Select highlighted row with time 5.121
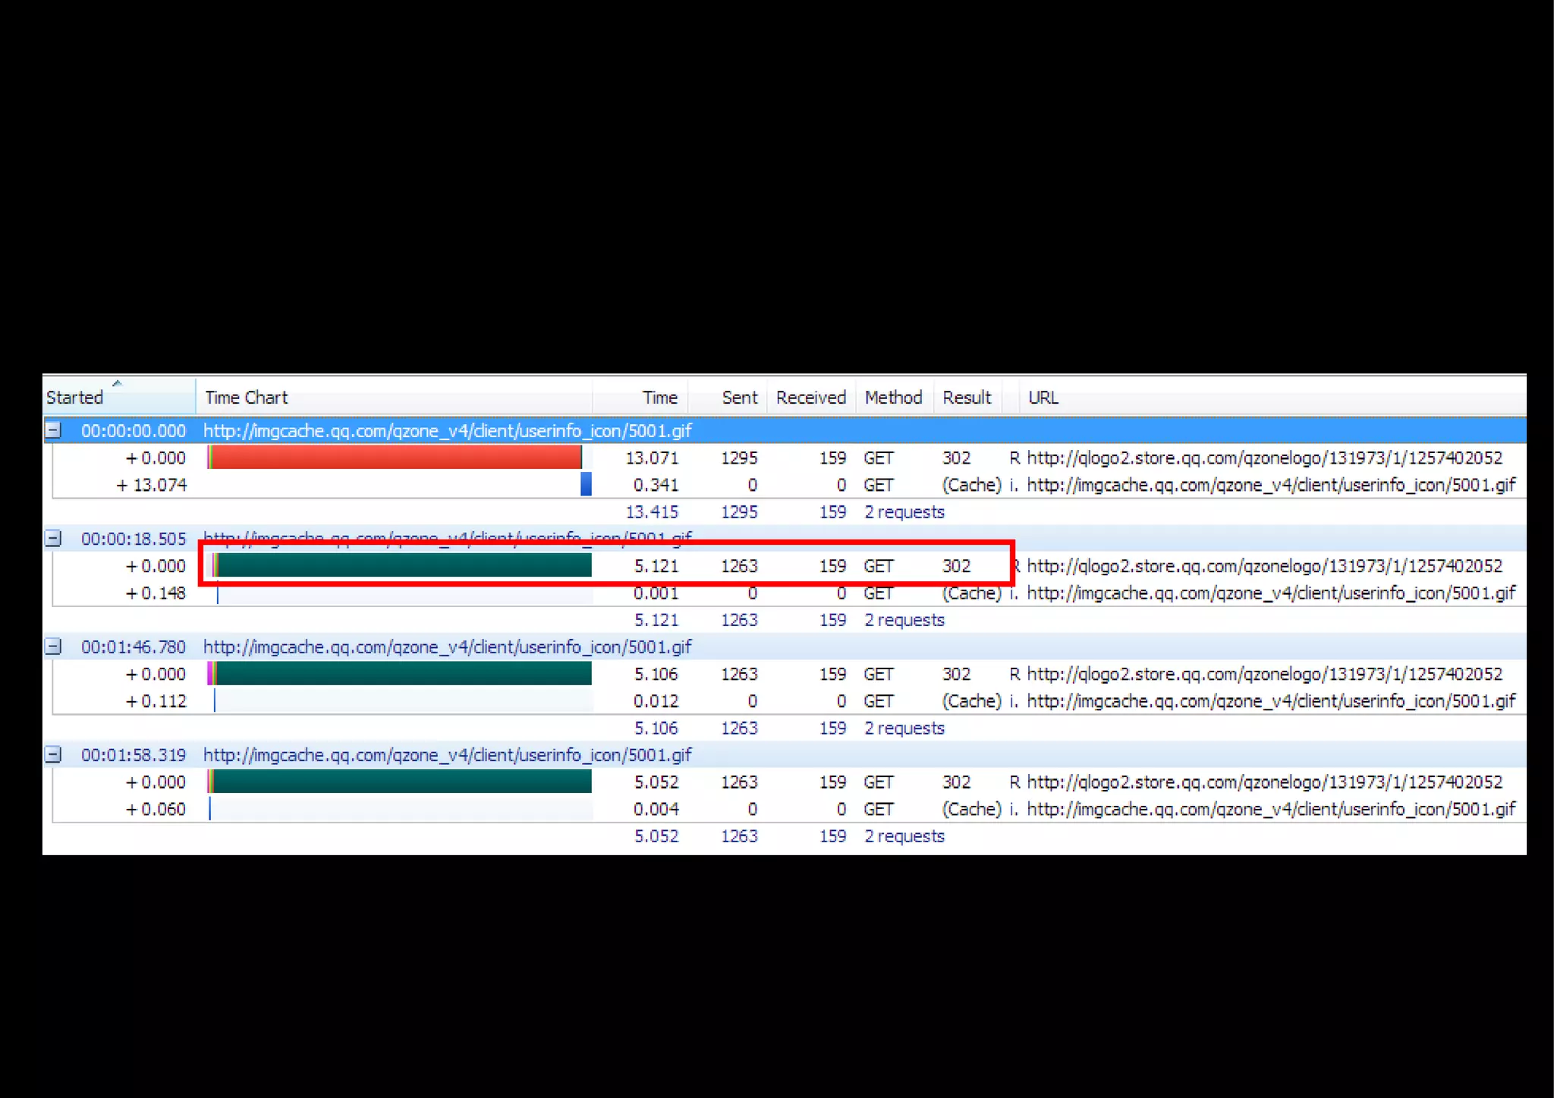Viewport: 1554px width, 1098px height. click(656, 566)
